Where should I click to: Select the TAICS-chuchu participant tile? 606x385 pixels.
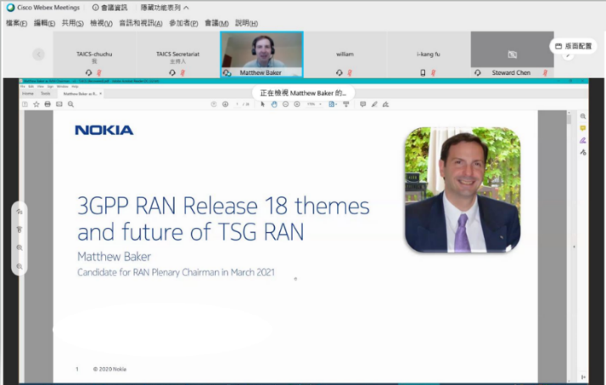(94, 54)
